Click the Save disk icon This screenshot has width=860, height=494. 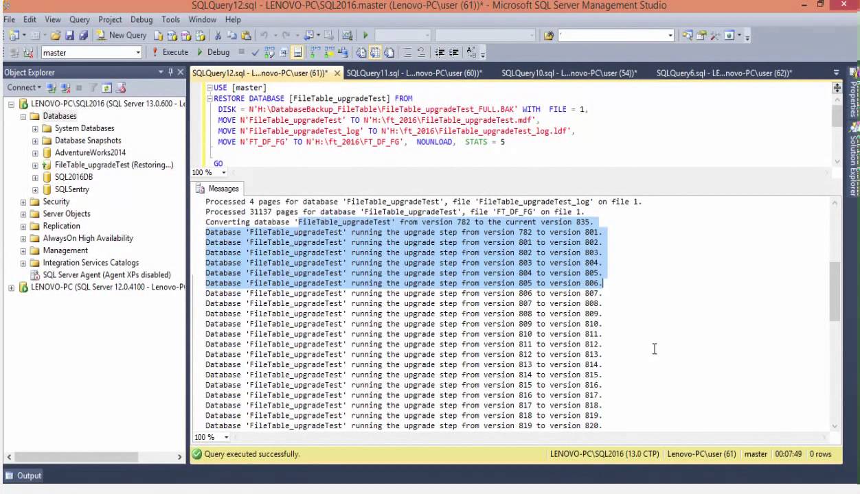[69, 35]
